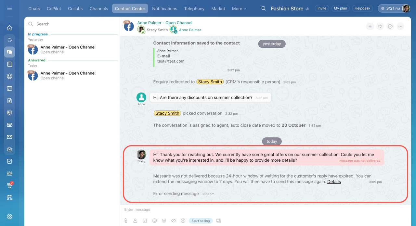
Task: Click the search magnifier in top bar
Action: coord(264,8)
